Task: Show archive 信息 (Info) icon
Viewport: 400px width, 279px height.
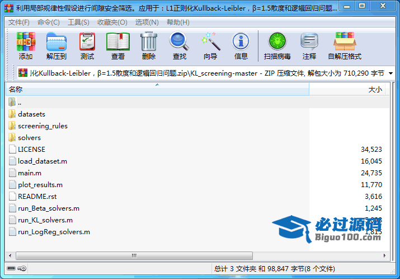Action: coord(241,42)
